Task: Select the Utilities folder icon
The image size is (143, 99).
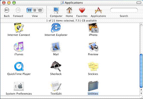Action: point(93,86)
